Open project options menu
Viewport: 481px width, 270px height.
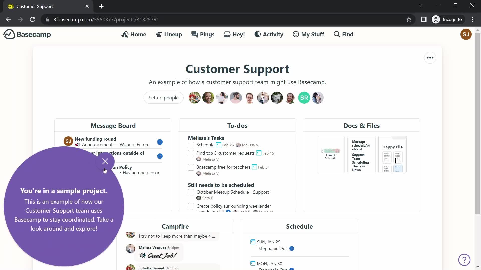(x=430, y=58)
